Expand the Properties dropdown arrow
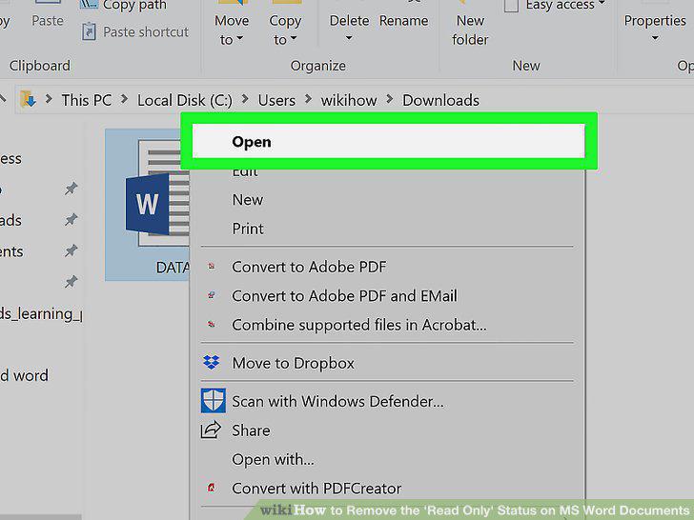 [655, 38]
